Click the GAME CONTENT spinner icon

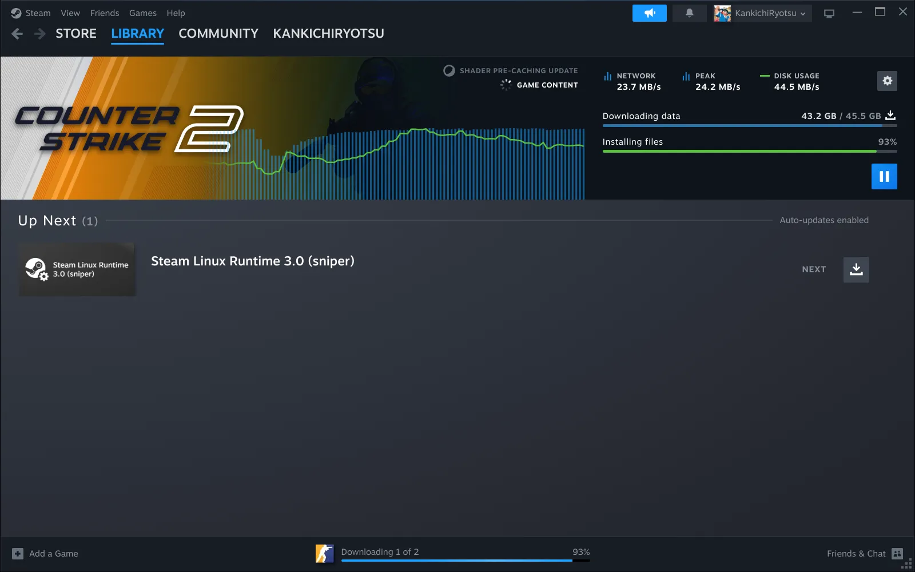point(506,85)
